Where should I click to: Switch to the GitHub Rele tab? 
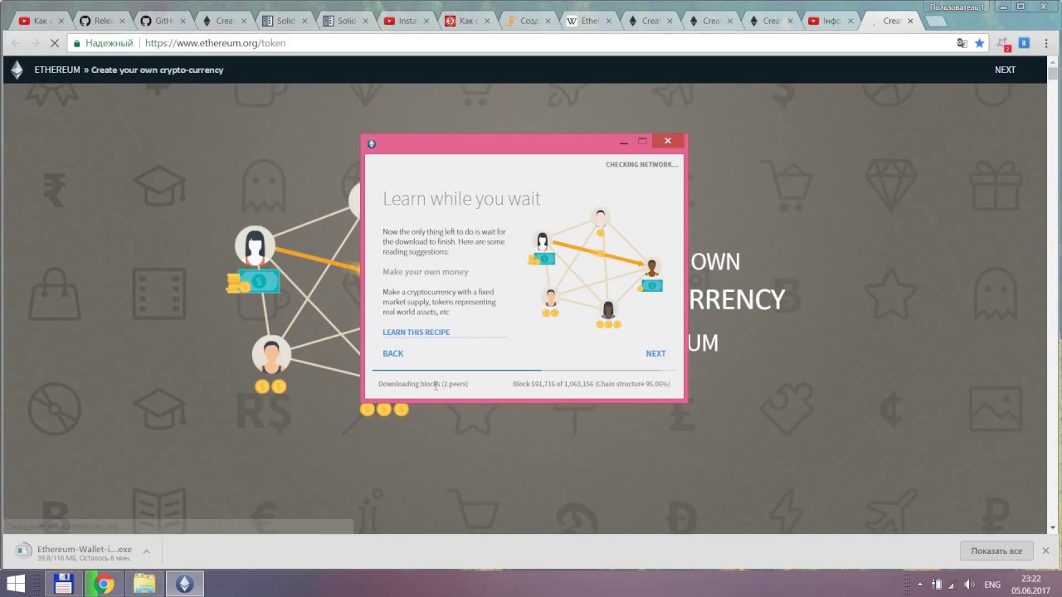(103, 21)
